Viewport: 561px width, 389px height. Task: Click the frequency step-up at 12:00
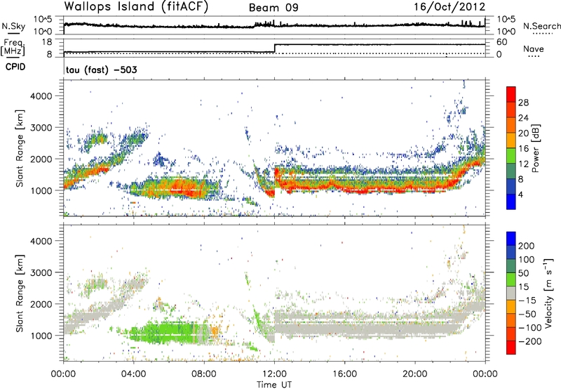coord(274,48)
